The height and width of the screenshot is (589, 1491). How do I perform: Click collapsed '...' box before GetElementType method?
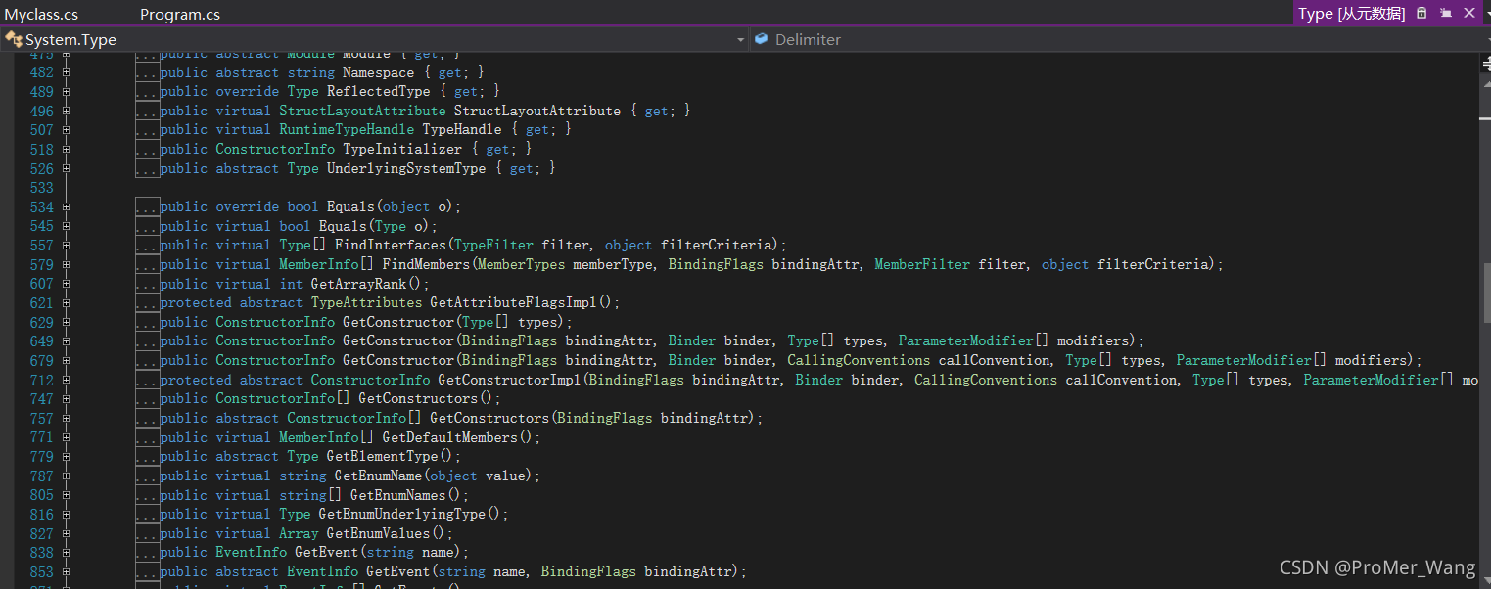(147, 456)
